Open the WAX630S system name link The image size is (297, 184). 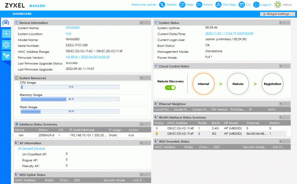(73, 27)
